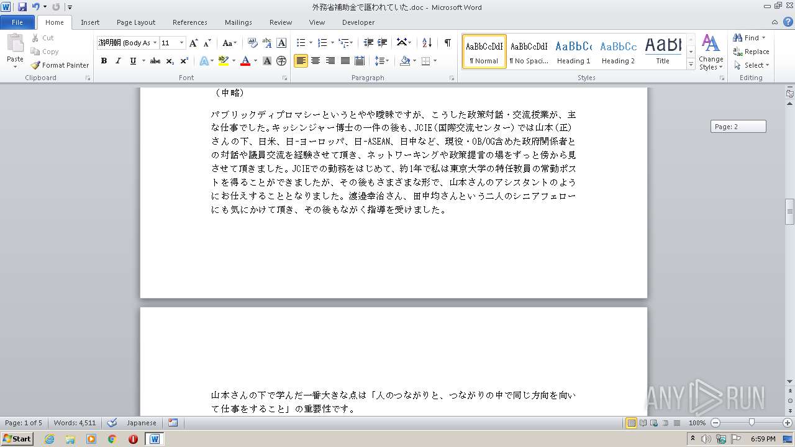The image size is (795, 447).
Task: Toggle Underline formatting
Action: 133,61
